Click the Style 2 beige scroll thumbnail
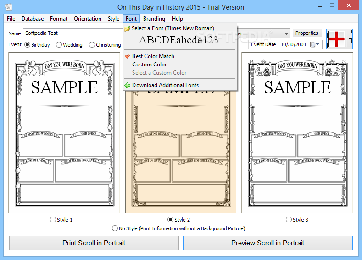 point(181,152)
